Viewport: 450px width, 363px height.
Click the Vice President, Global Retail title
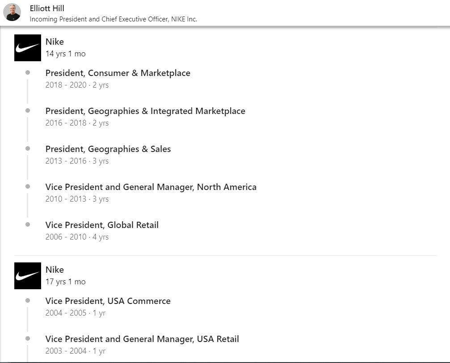click(x=102, y=225)
